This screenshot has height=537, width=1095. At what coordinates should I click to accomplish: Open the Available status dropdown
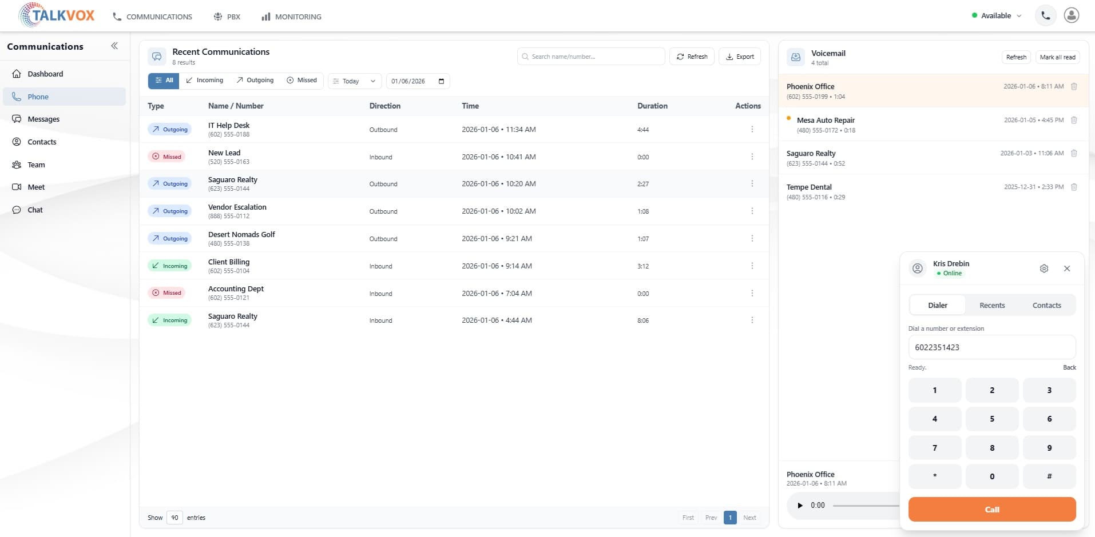coord(997,15)
